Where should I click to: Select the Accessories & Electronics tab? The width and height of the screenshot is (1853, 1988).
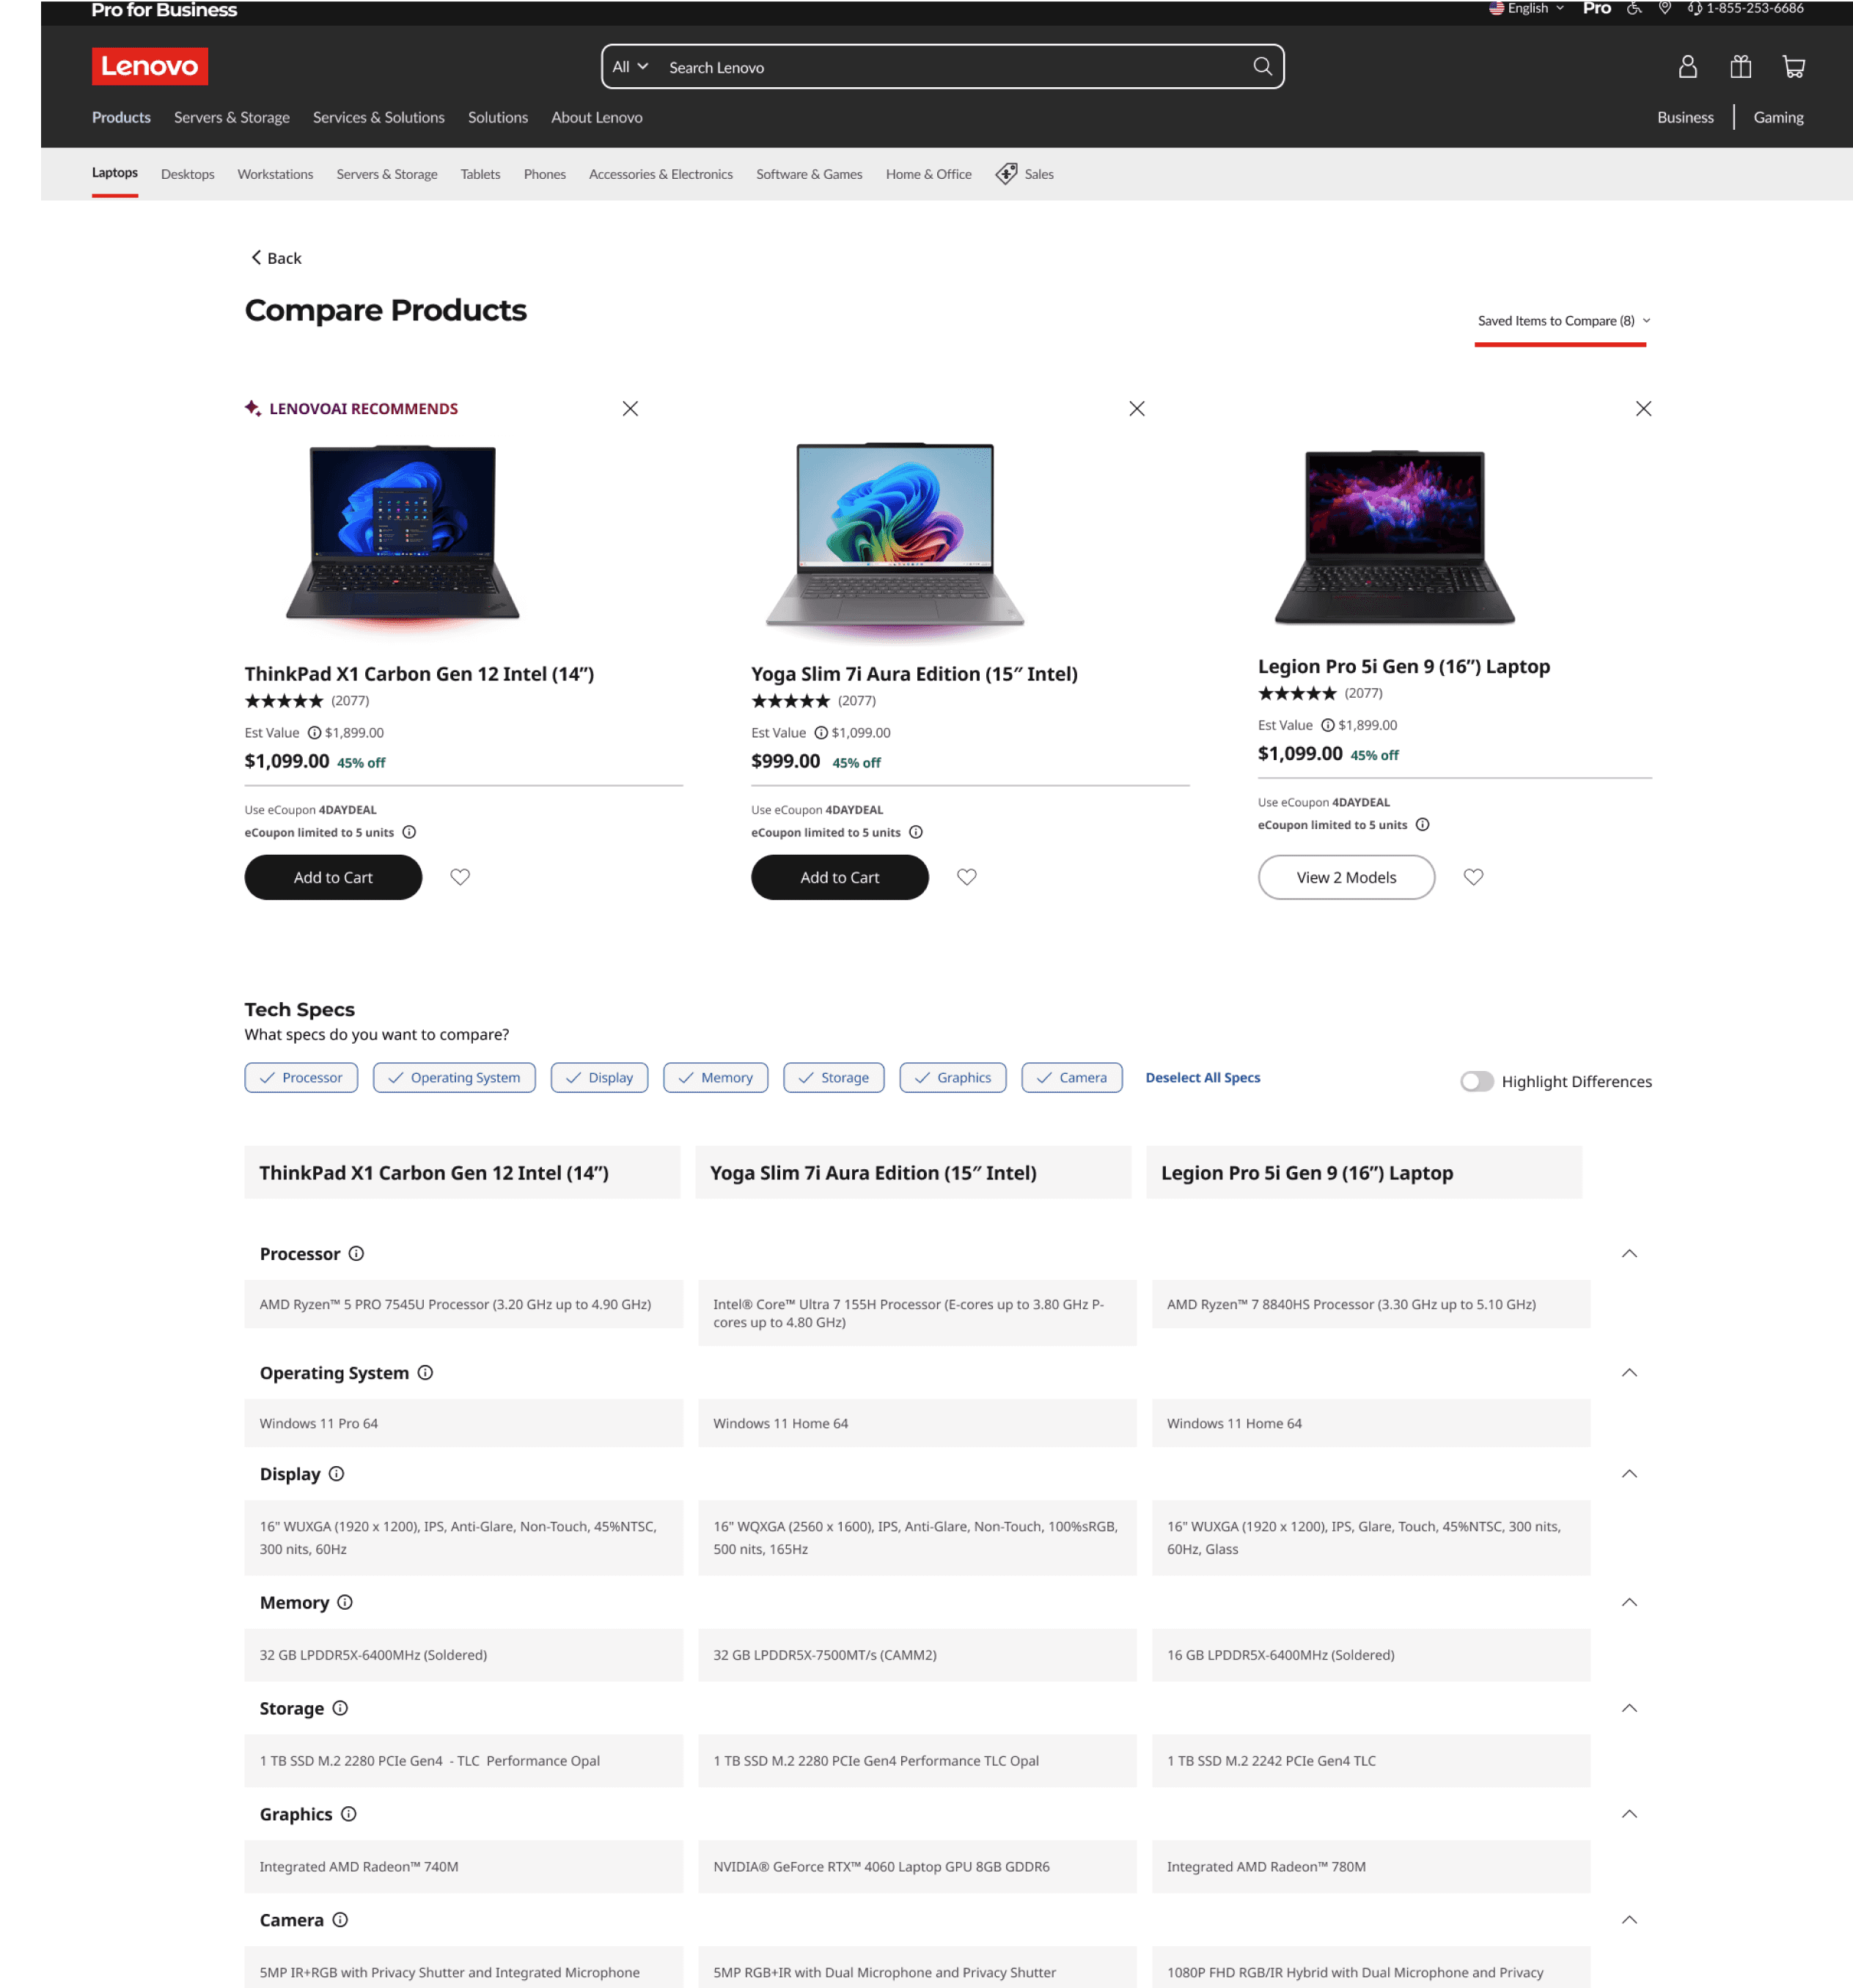click(661, 174)
